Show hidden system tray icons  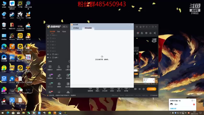[x=170, y=113]
